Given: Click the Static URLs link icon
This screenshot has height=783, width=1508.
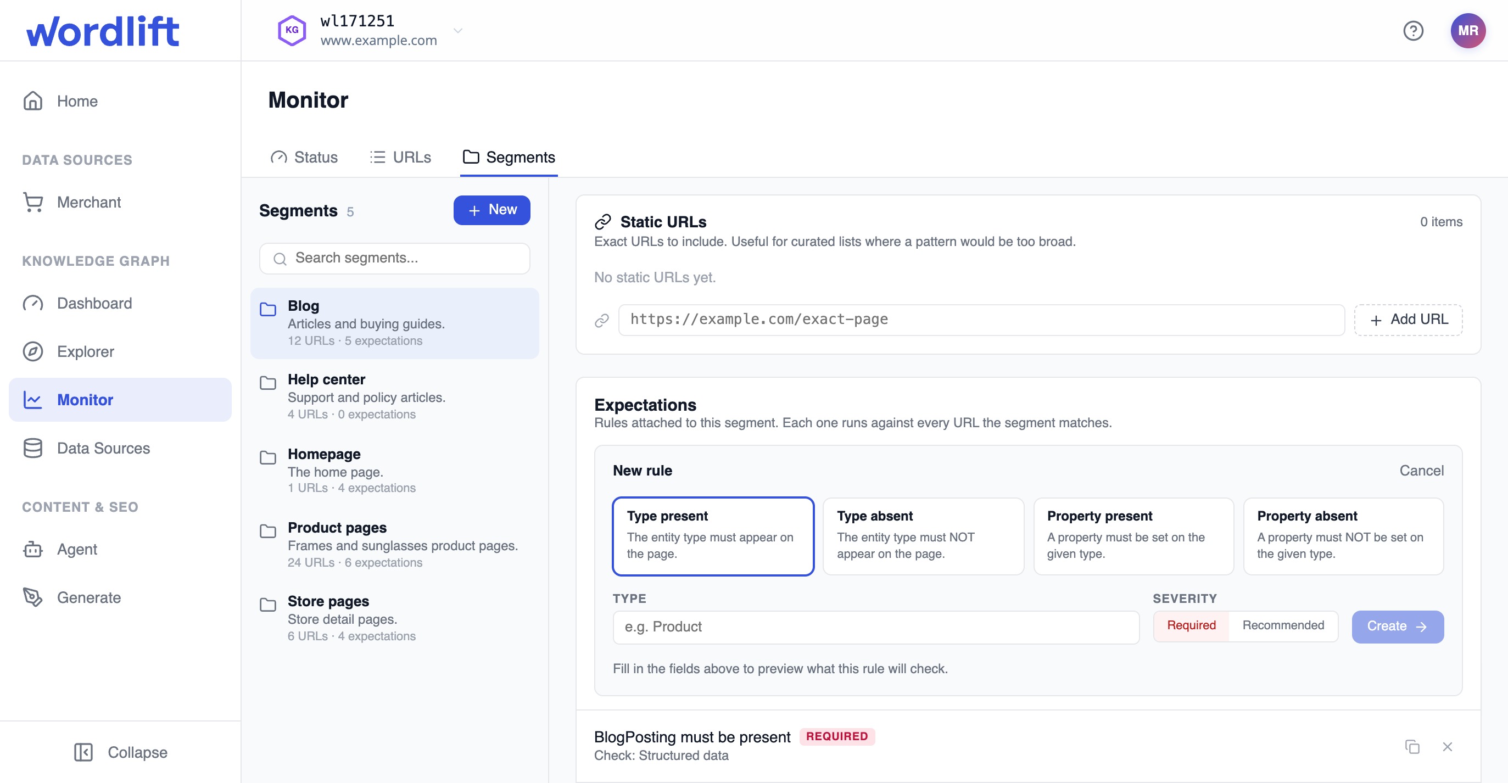Looking at the screenshot, I should 602,222.
